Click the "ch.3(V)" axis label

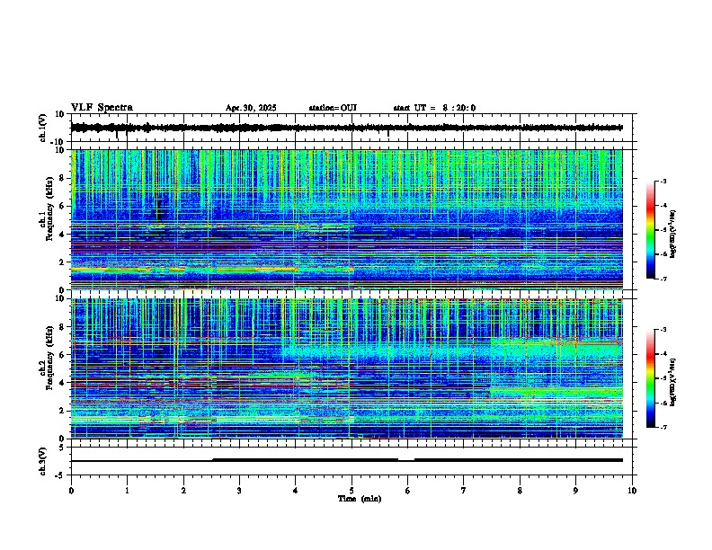click(x=43, y=461)
